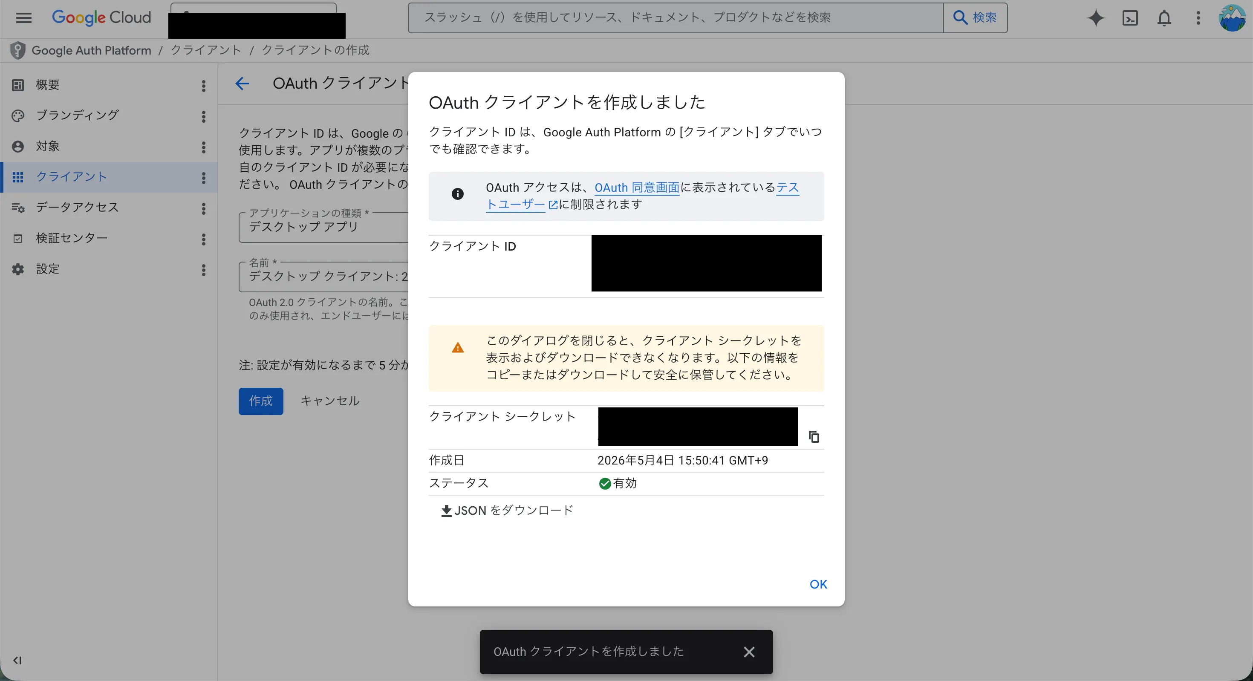The height and width of the screenshot is (681, 1253).
Task: Open the three-dot menu beside 設定
Action: click(x=203, y=270)
